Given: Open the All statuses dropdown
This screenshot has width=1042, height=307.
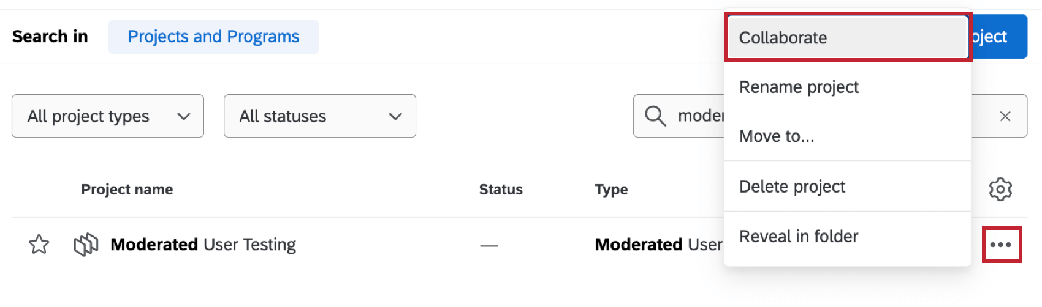Looking at the screenshot, I should (x=319, y=116).
